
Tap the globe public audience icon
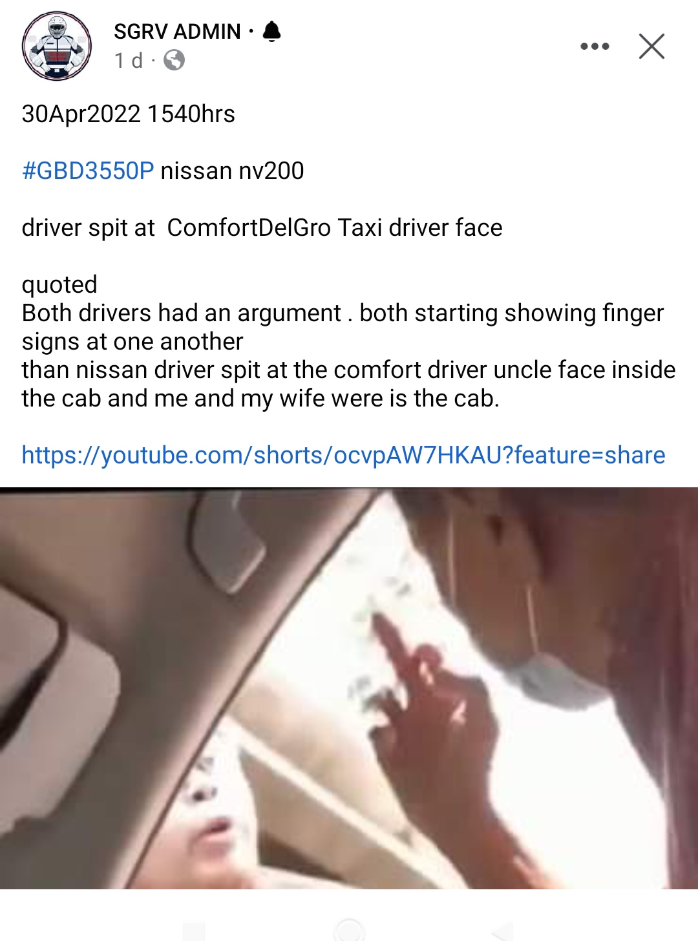[x=174, y=61]
